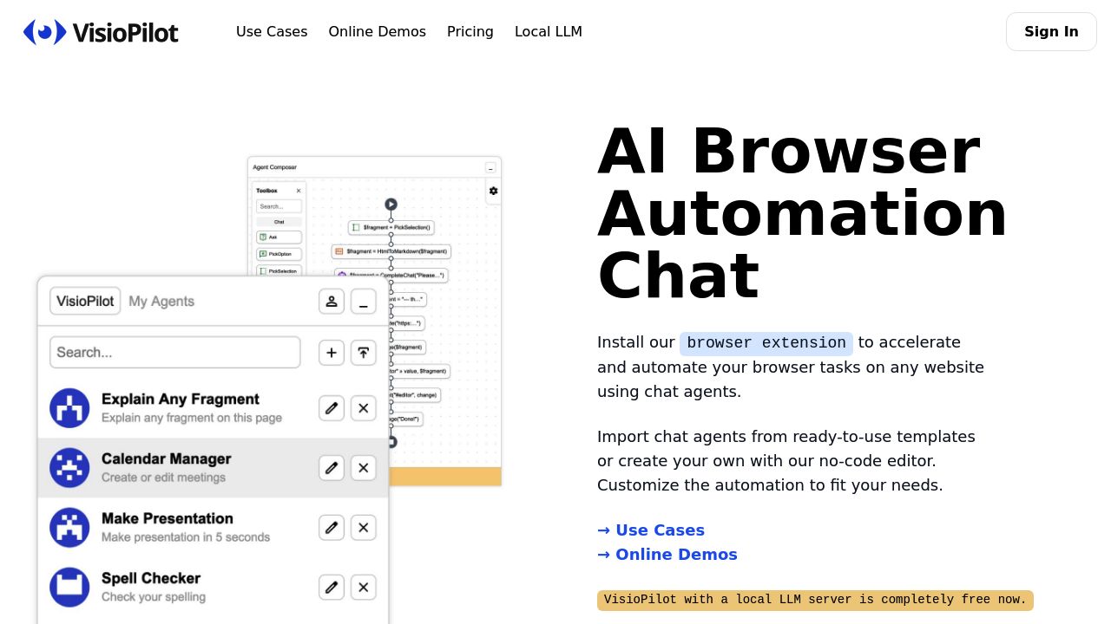Viewport: 1111px width, 624px height.
Task: Minimize the My Agents panel
Action: [x=363, y=302]
